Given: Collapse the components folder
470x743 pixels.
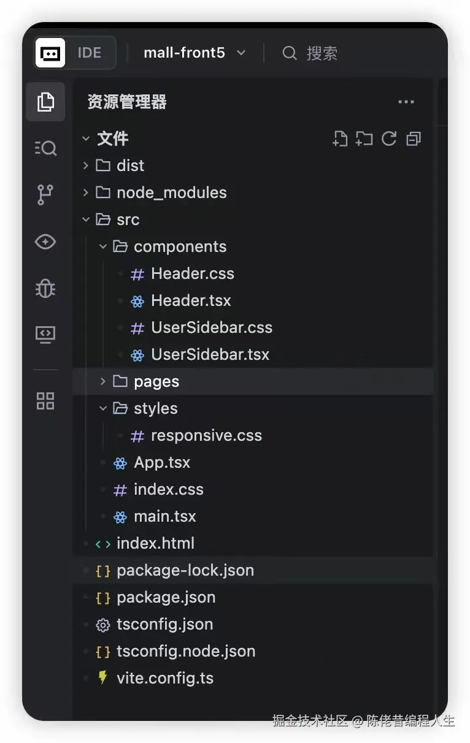Looking at the screenshot, I should pos(179,246).
